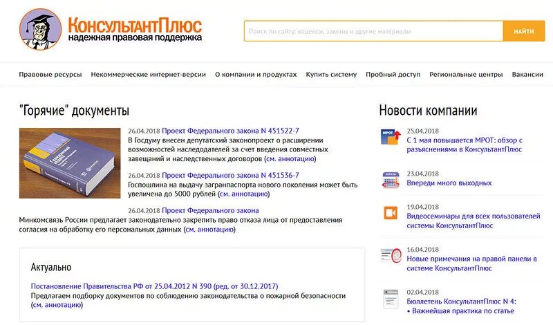Open Постановление Правительства РФ N 390 link
Screen dimensions: 553x325
click(154, 286)
